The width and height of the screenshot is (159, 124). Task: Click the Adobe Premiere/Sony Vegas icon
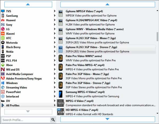tap(3, 78)
